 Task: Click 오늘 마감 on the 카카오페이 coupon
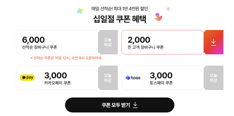coord(108,78)
